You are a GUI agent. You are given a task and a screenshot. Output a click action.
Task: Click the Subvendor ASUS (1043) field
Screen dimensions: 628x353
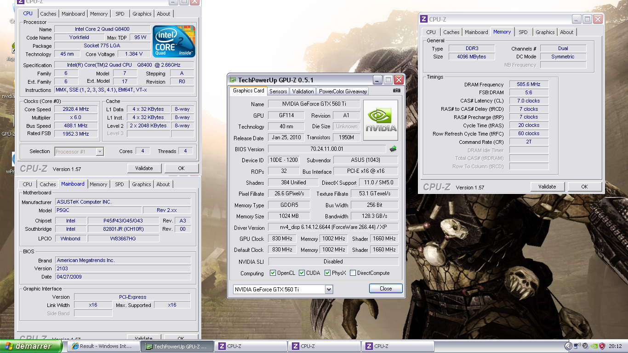365,160
